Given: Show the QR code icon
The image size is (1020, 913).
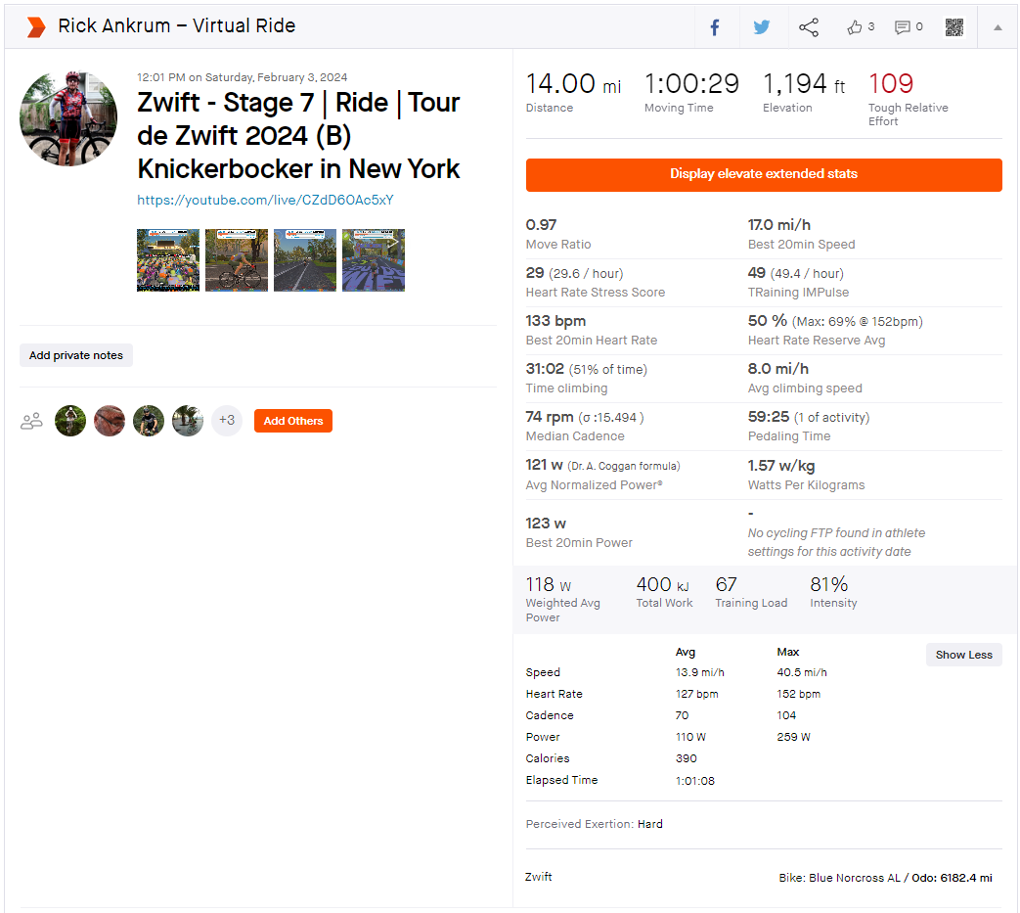Looking at the screenshot, I should pyautogui.click(x=954, y=27).
